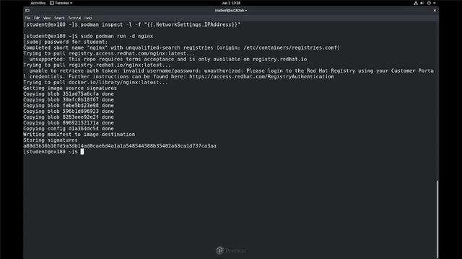Open the Search menu
462x259 pixels.
(59, 18)
